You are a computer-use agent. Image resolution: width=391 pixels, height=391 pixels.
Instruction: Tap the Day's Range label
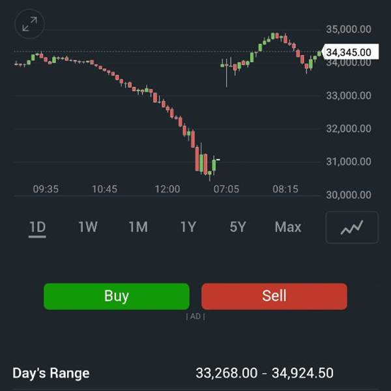[51, 373]
